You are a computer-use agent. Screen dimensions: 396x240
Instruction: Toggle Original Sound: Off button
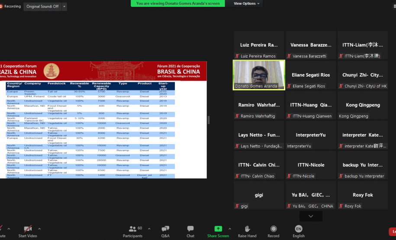pos(42,6)
